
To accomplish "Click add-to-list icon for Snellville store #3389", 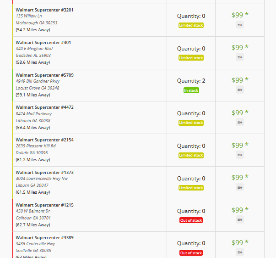I will pyautogui.click(x=240, y=252).
